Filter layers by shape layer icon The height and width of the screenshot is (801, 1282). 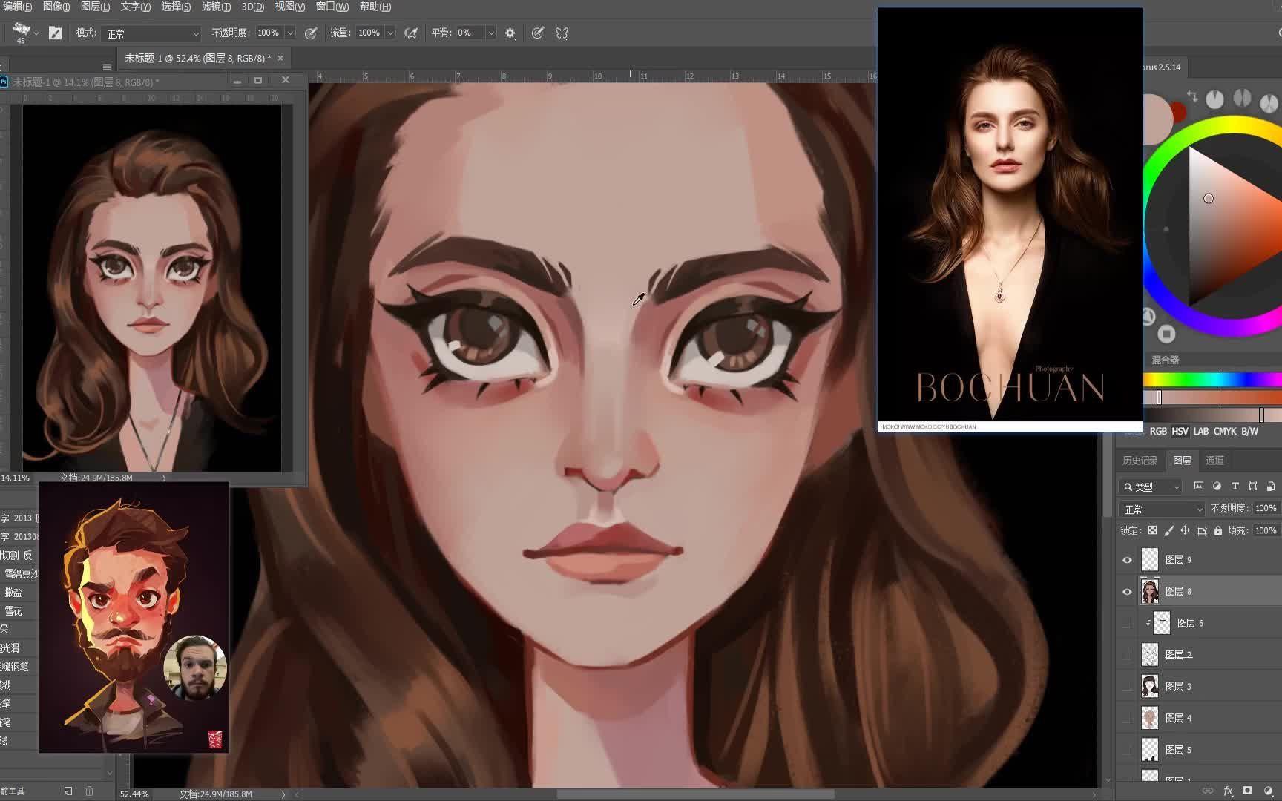(1252, 487)
